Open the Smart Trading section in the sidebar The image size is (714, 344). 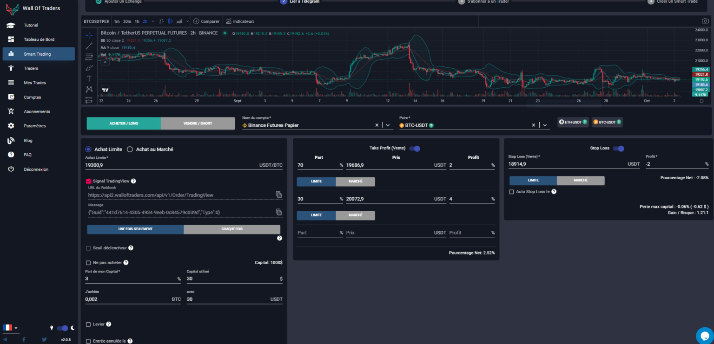[37, 54]
